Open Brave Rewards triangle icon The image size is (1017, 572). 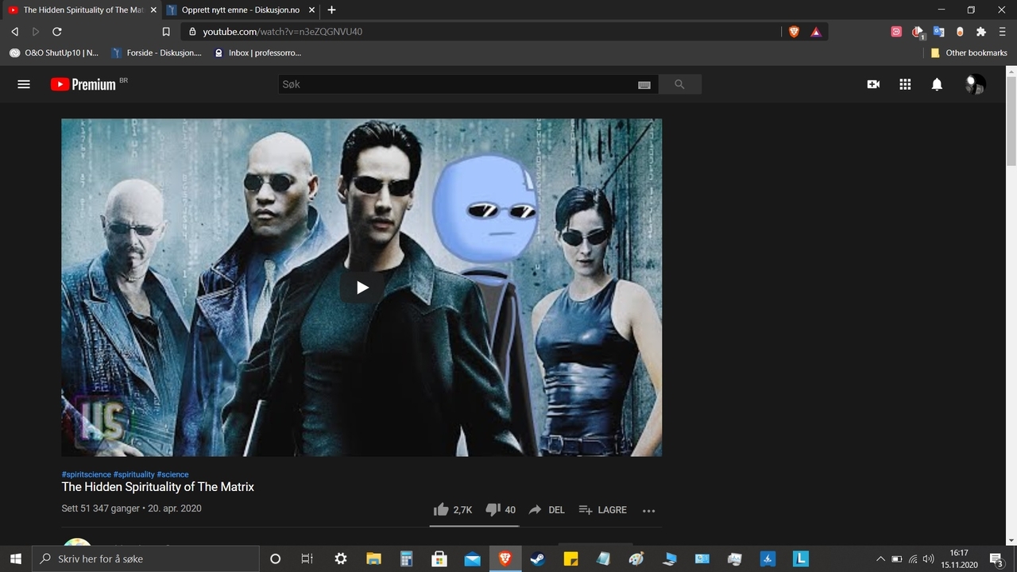(816, 32)
